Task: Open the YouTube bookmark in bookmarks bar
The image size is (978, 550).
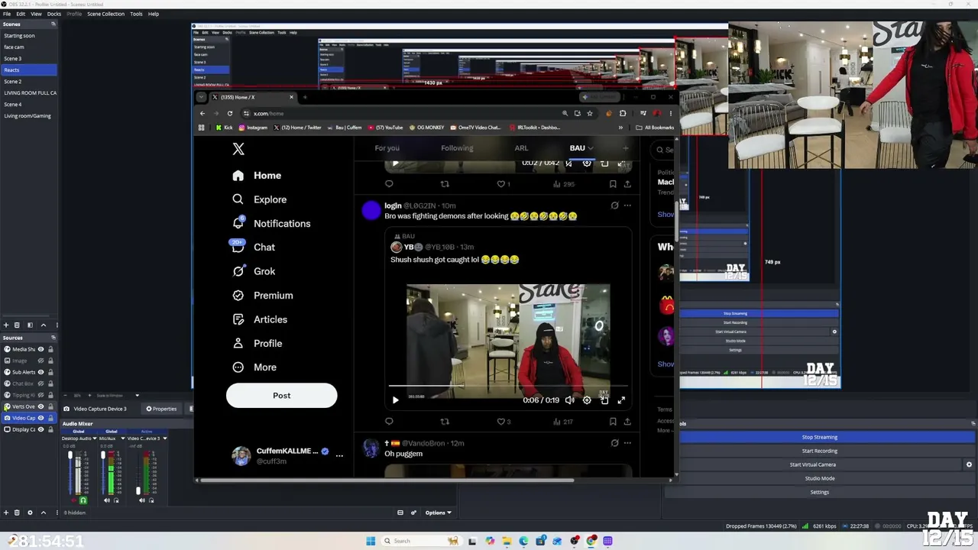Action: click(385, 128)
